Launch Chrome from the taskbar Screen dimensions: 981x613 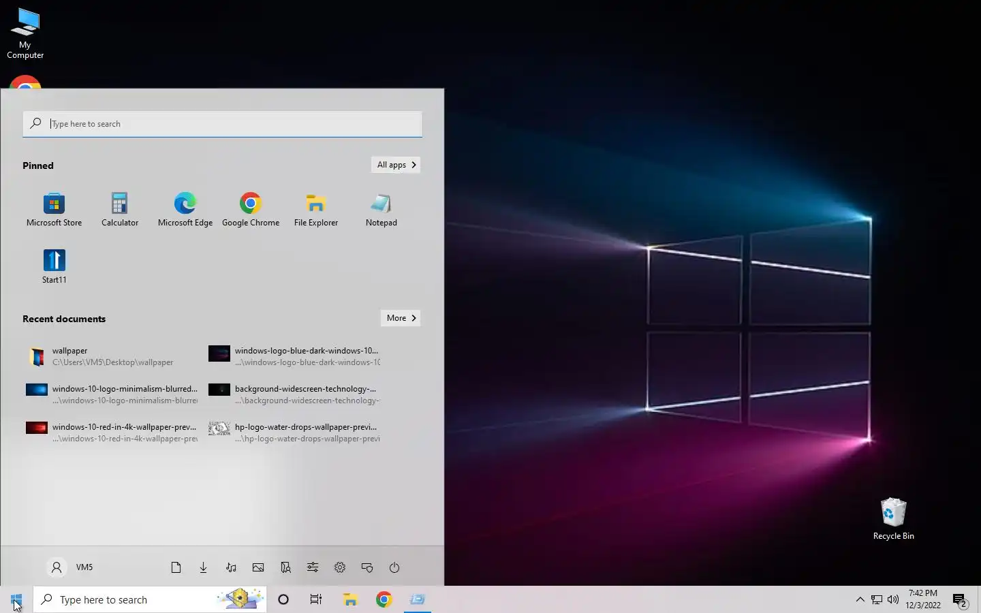click(x=384, y=599)
